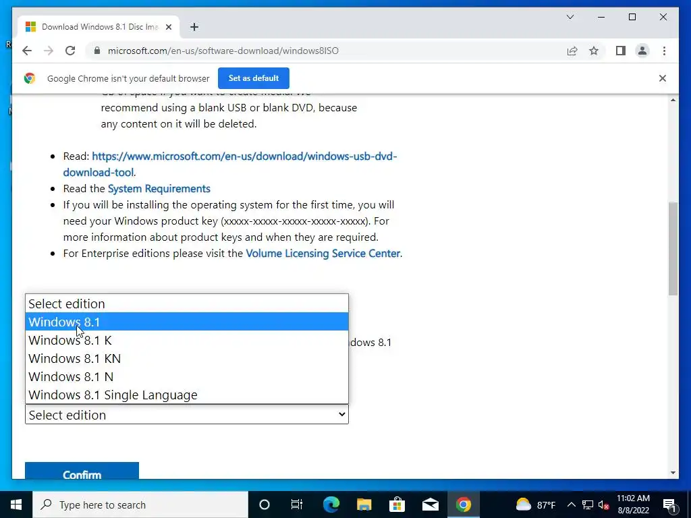Screen dimensions: 691x518
Task: Open File Explorer from the taskbar
Action: [x=364, y=505]
